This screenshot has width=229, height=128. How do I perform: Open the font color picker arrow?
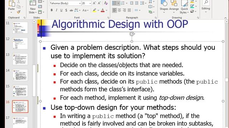point(107,10)
